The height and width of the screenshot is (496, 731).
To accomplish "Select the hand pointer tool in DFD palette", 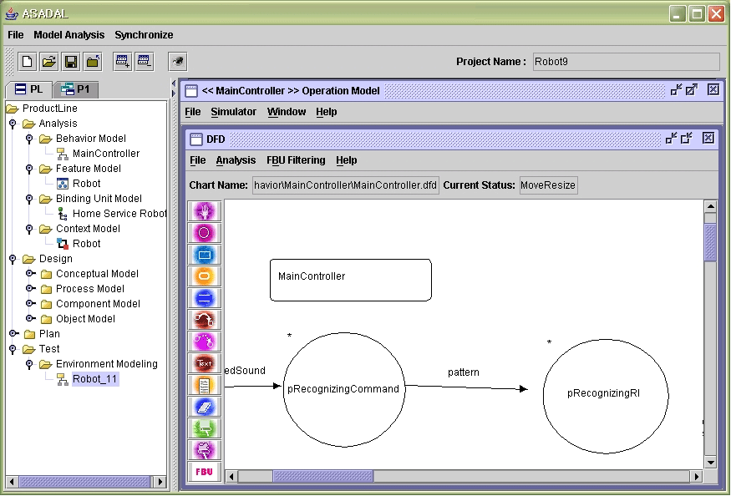I will coord(204,211).
